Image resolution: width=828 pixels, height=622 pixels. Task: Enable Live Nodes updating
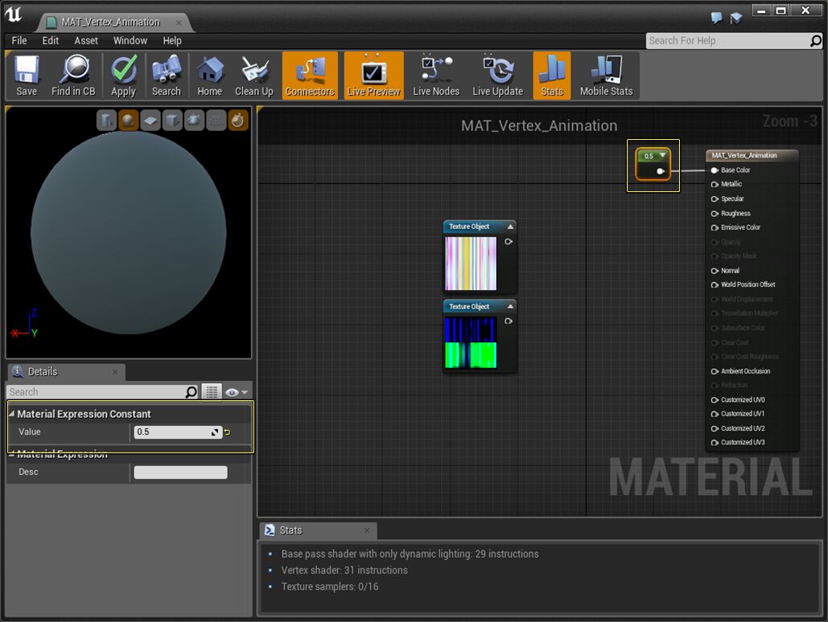tap(435, 75)
